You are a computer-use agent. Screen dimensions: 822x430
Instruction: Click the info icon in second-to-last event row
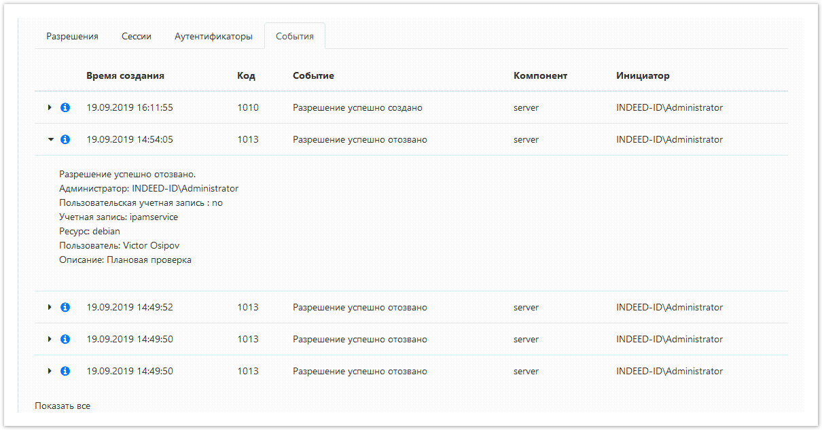click(x=65, y=339)
